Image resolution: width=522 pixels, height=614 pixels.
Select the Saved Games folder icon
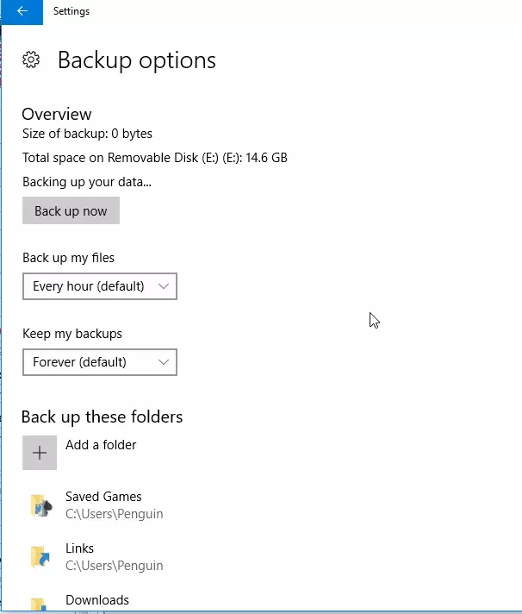41,505
